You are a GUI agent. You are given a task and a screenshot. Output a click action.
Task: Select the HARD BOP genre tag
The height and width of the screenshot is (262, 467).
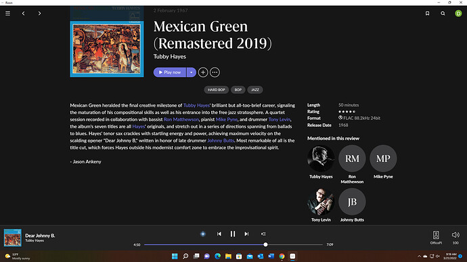217,90
